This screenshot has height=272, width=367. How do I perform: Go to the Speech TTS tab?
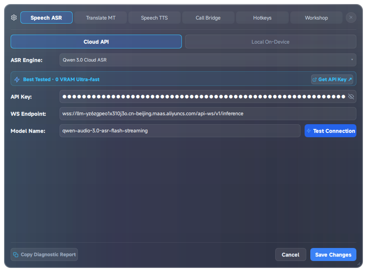(155, 18)
